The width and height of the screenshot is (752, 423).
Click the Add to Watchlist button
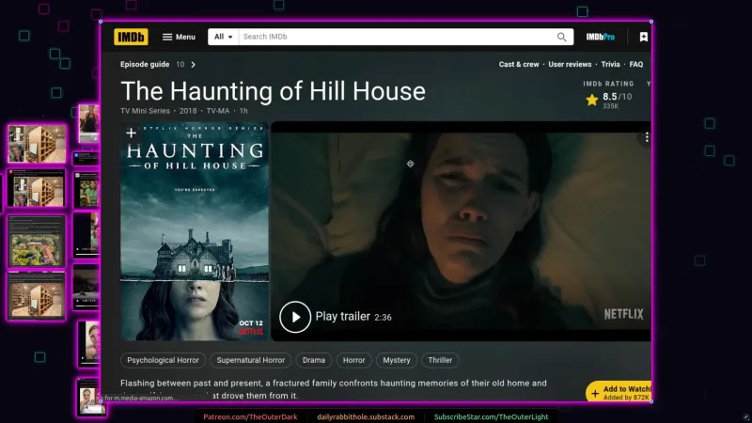619,393
